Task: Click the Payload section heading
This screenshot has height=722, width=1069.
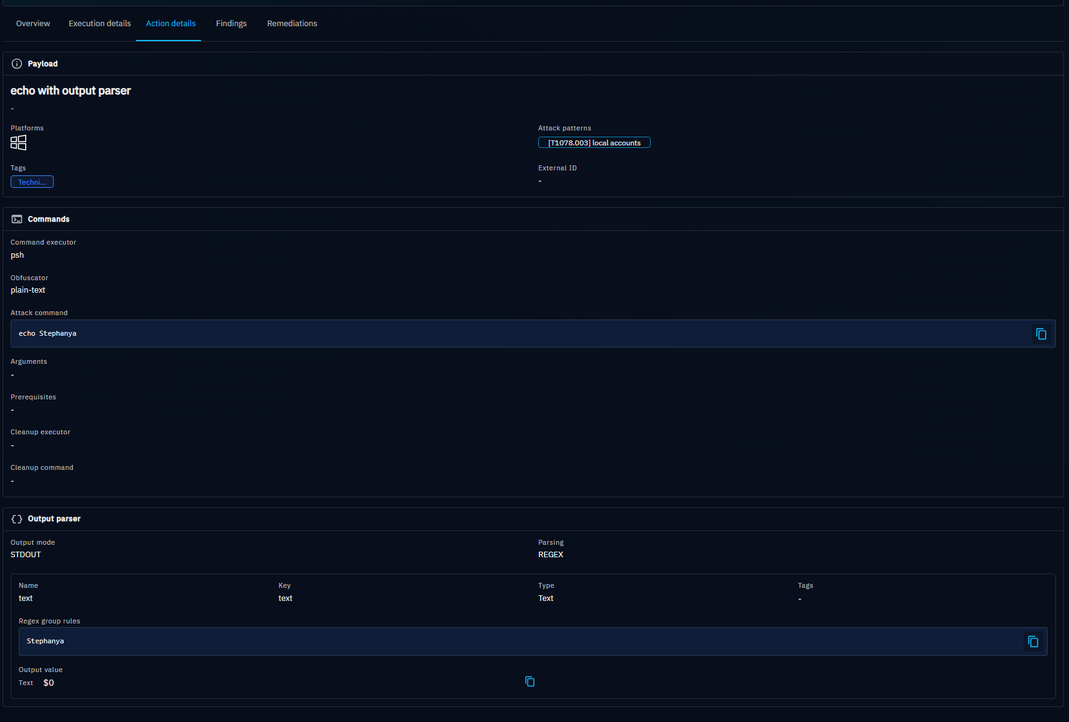Action: pyautogui.click(x=42, y=64)
